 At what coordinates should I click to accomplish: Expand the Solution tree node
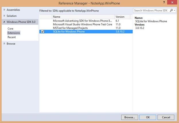coord(4,16)
